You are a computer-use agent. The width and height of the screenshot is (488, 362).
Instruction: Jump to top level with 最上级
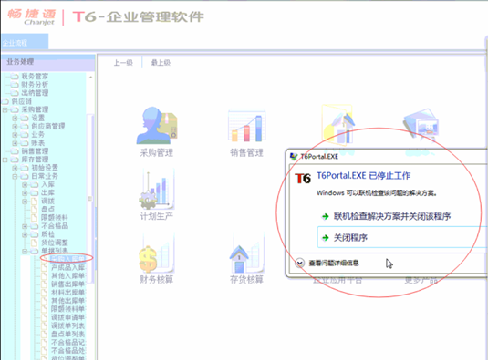(161, 63)
